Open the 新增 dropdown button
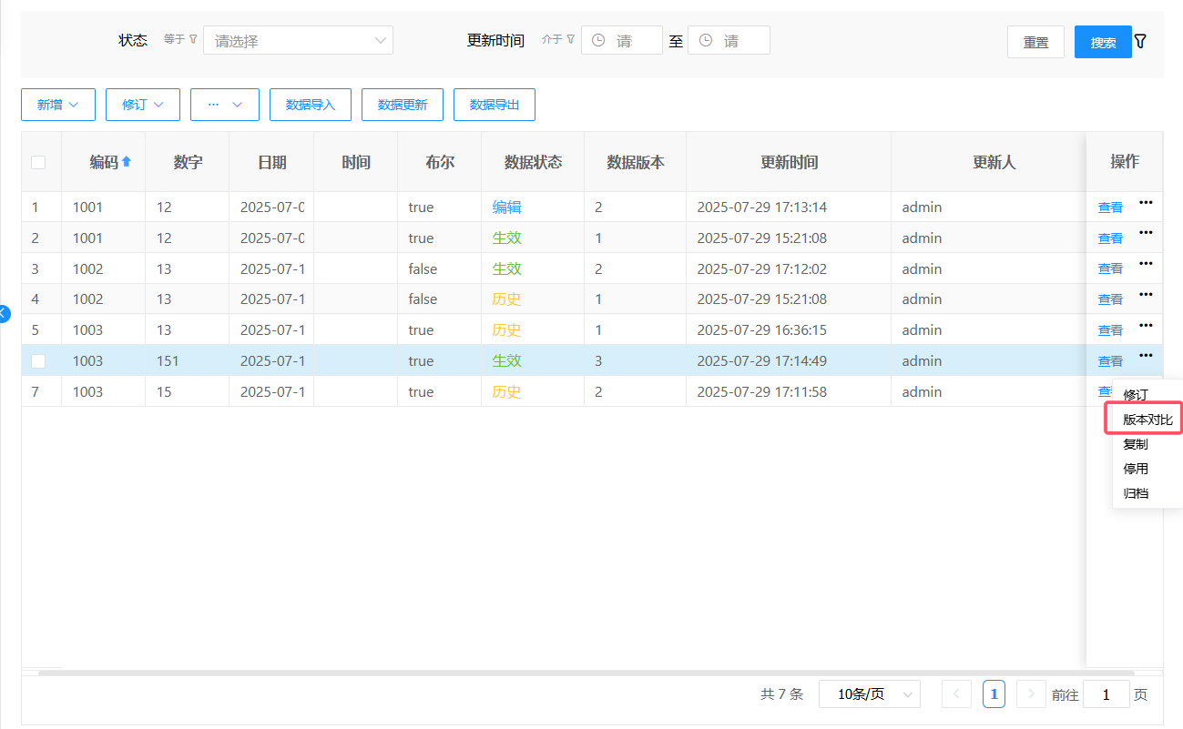This screenshot has height=729, width=1183. click(58, 105)
